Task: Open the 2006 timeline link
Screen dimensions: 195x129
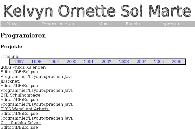Action: coord(176,62)
